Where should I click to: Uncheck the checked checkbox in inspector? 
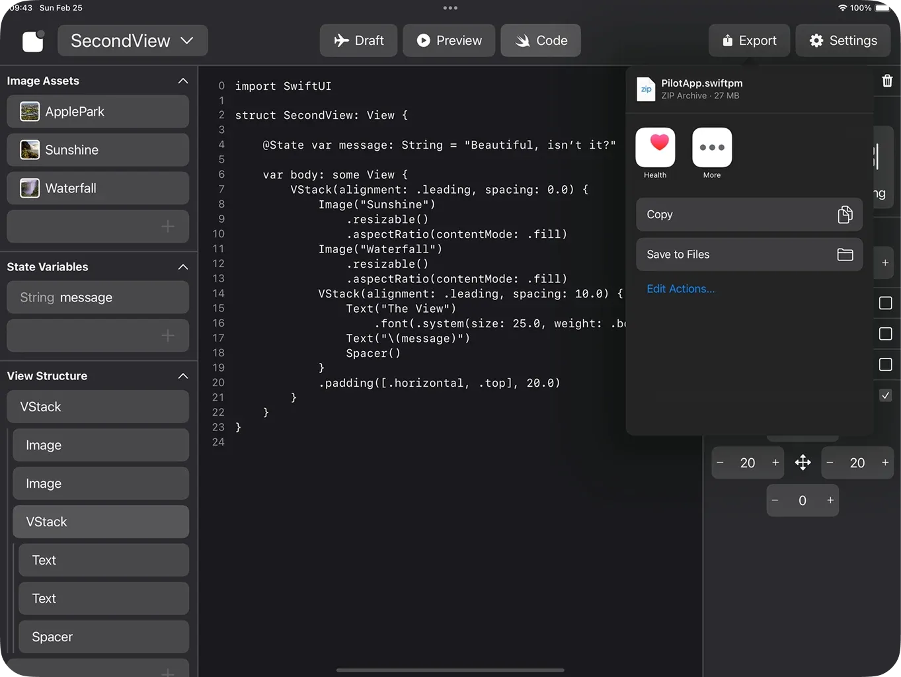[885, 395]
